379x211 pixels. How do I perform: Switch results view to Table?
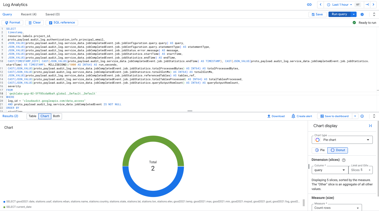pos(32,116)
